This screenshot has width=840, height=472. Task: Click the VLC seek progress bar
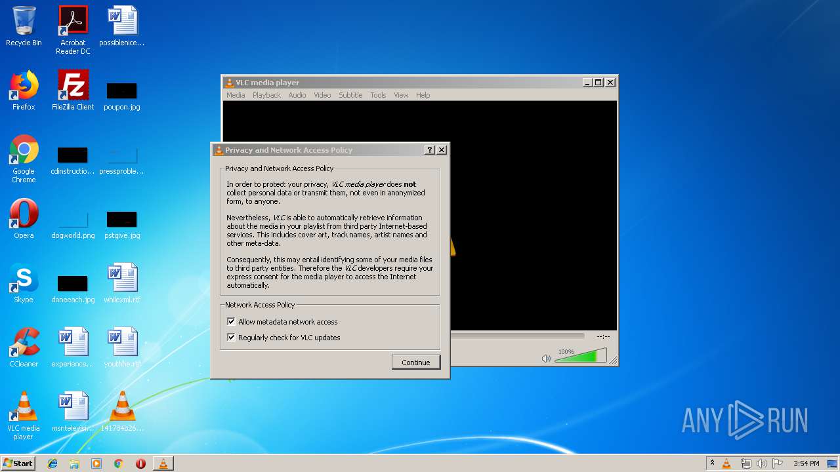pyautogui.click(x=517, y=336)
